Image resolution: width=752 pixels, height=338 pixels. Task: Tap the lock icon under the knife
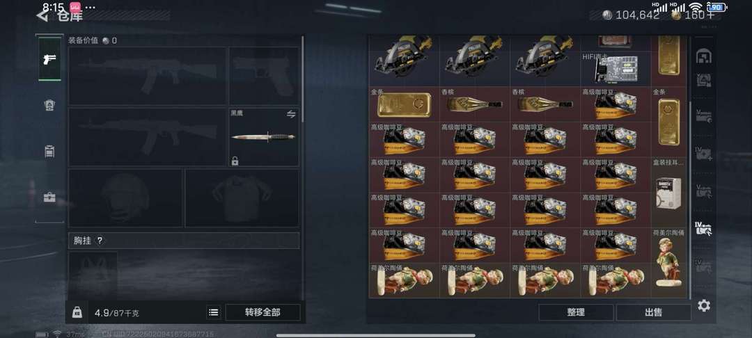pos(235,161)
